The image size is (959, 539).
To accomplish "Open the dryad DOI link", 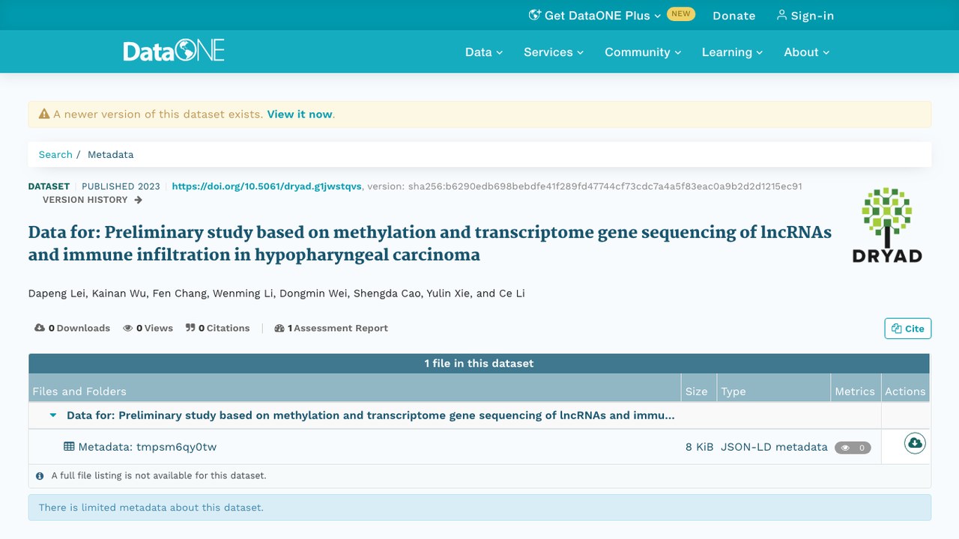I will point(267,186).
